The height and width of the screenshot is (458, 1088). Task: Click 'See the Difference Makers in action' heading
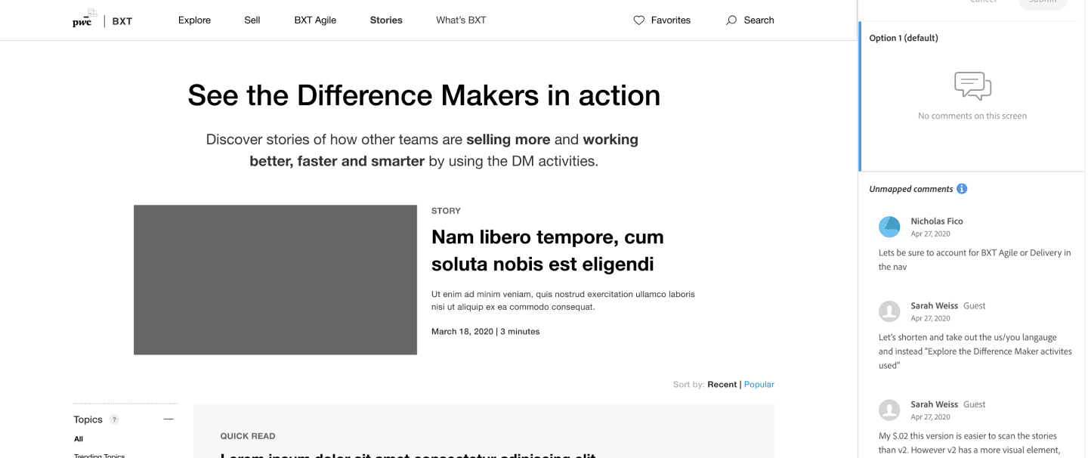424,96
